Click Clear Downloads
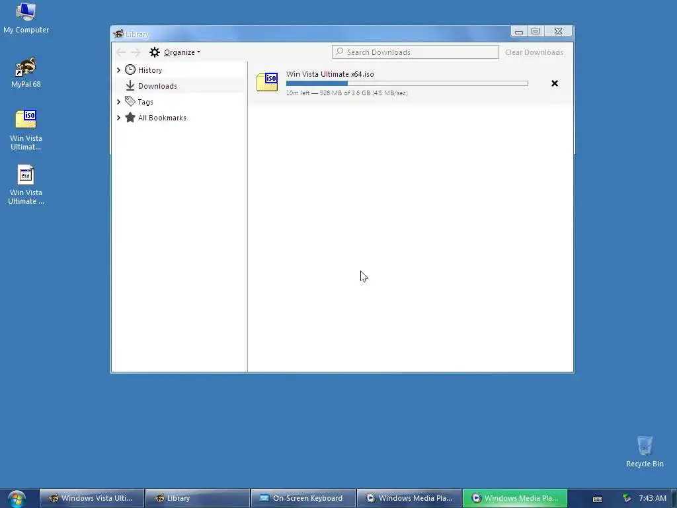Viewport: 677px width, 508px height. [x=534, y=52]
